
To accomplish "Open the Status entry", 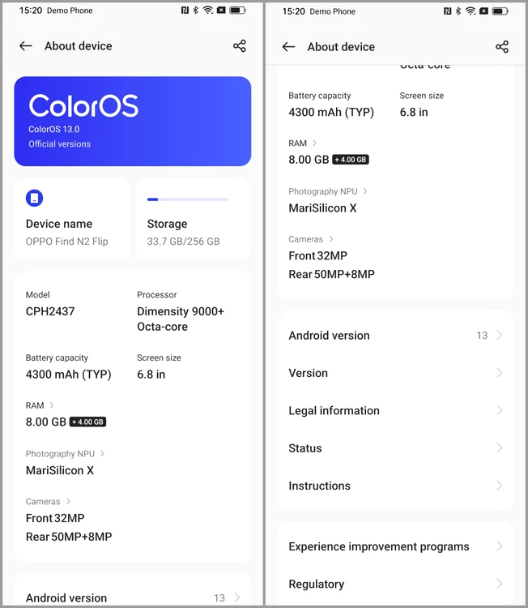I will click(395, 447).
